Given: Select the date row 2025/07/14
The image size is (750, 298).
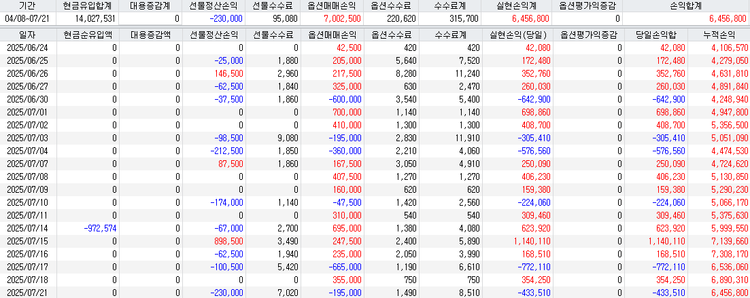Looking at the screenshot, I should pos(28,228).
